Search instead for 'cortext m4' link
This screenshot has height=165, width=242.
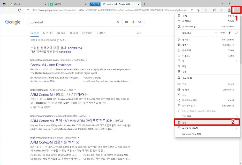tap(65, 52)
